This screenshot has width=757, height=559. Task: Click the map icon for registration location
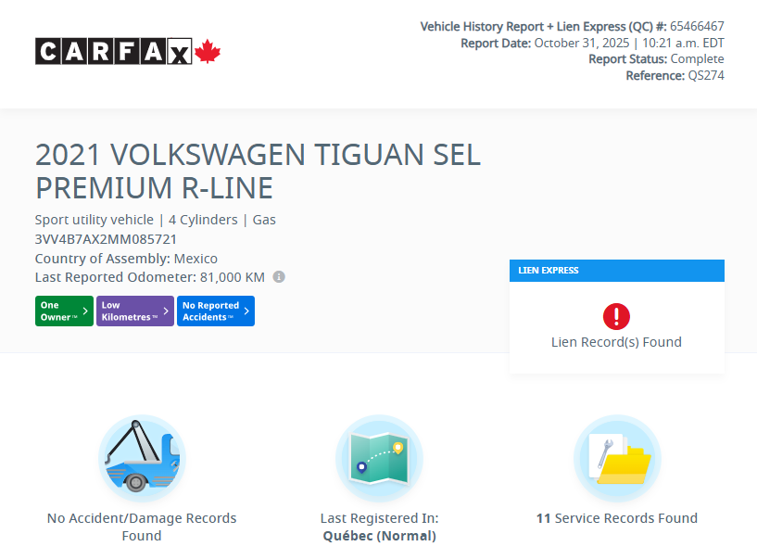coord(379,457)
